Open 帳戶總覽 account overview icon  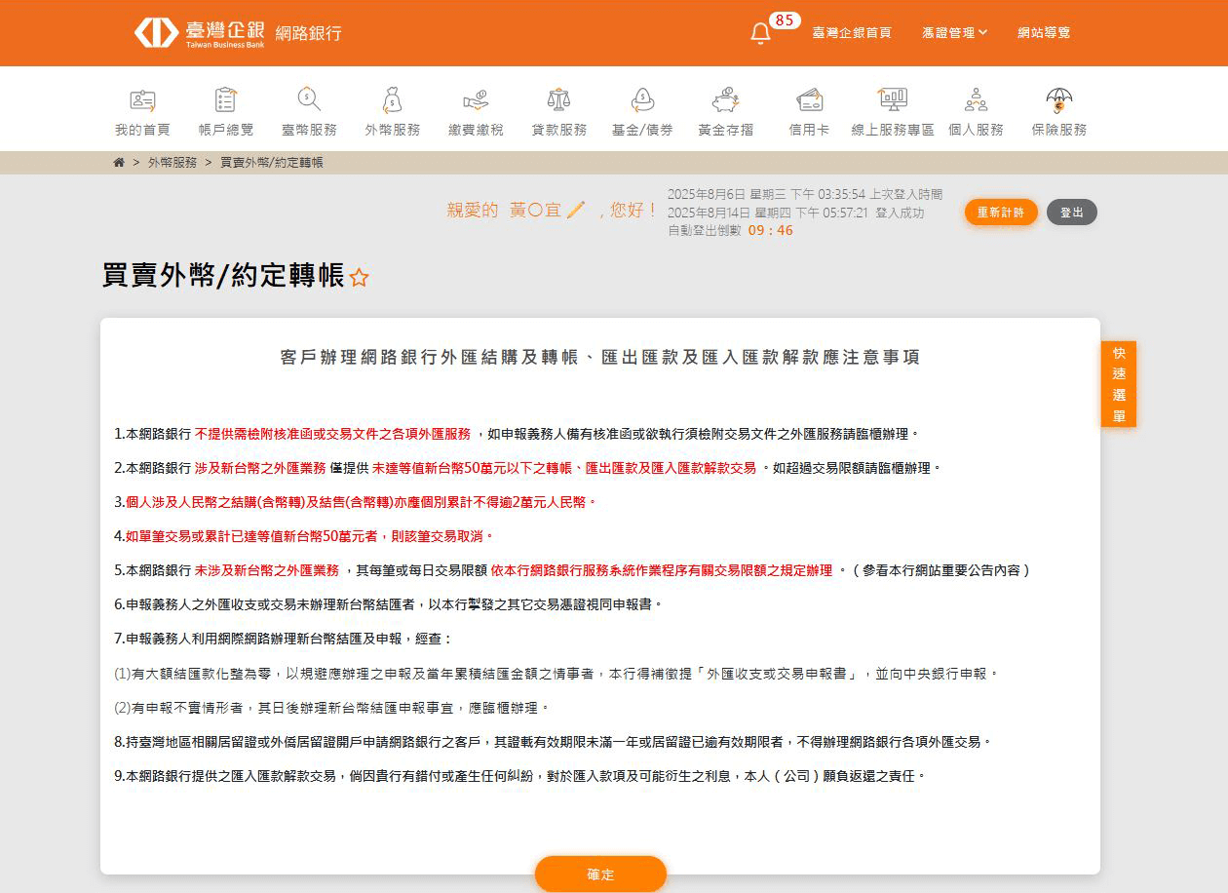pos(226,99)
